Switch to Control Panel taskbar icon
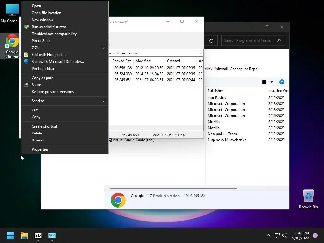 (x=52, y=235)
